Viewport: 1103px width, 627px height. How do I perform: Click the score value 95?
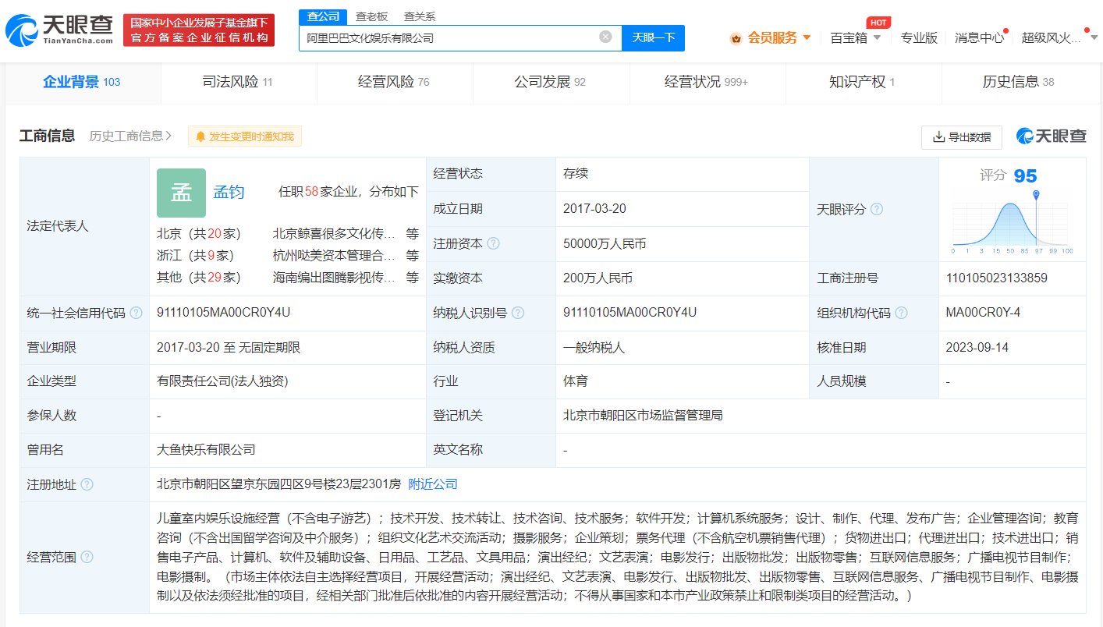[x=1025, y=176]
